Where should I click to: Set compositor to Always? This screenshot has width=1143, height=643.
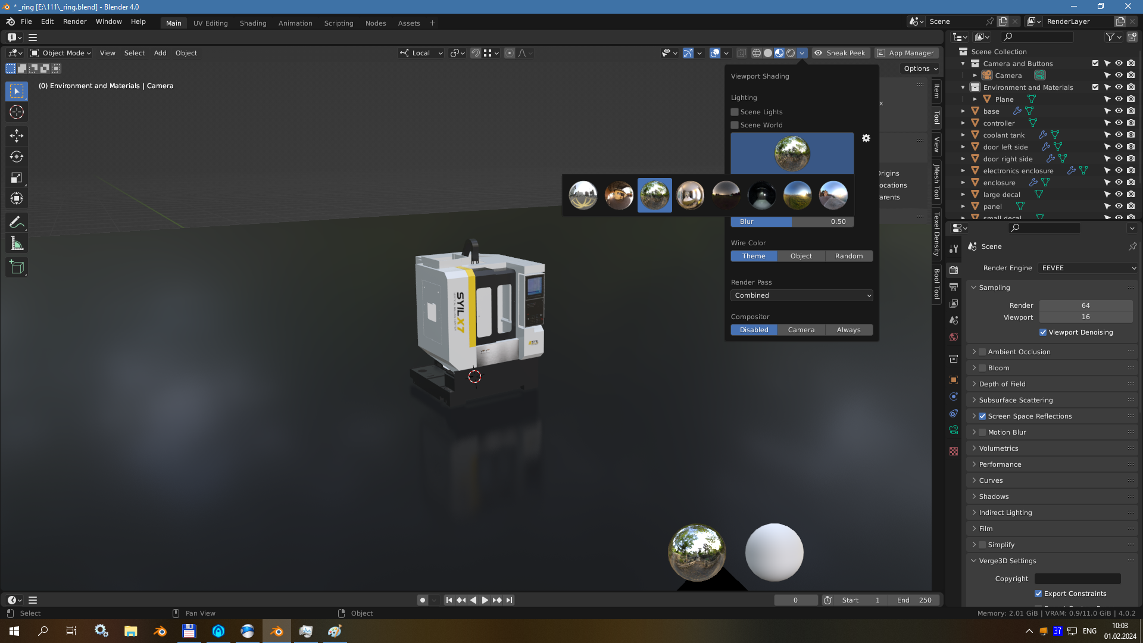[849, 330]
